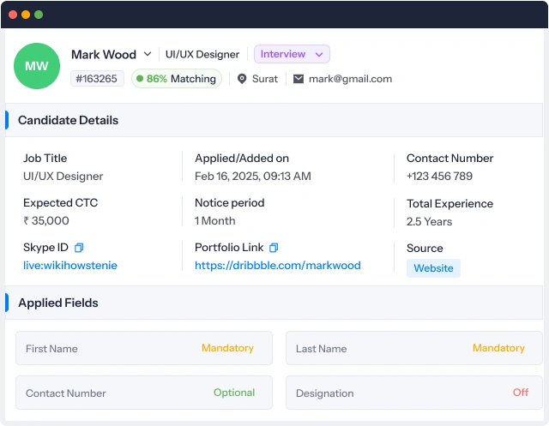549x426 pixels.
Task: Click the Candidate Details section header
Action: (274, 120)
